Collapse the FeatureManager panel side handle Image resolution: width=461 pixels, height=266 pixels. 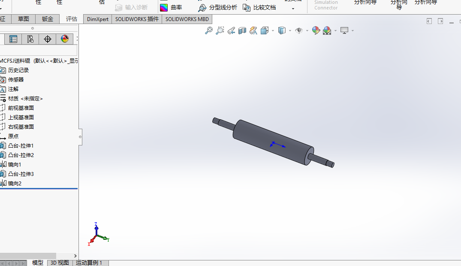(80, 137)
